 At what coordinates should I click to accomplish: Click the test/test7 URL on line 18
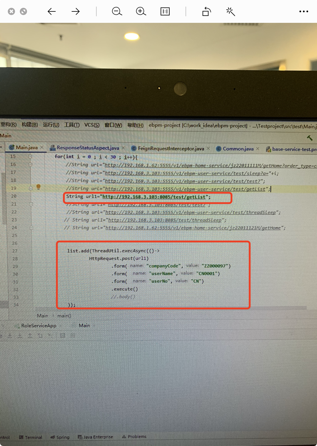coord(183,181)
